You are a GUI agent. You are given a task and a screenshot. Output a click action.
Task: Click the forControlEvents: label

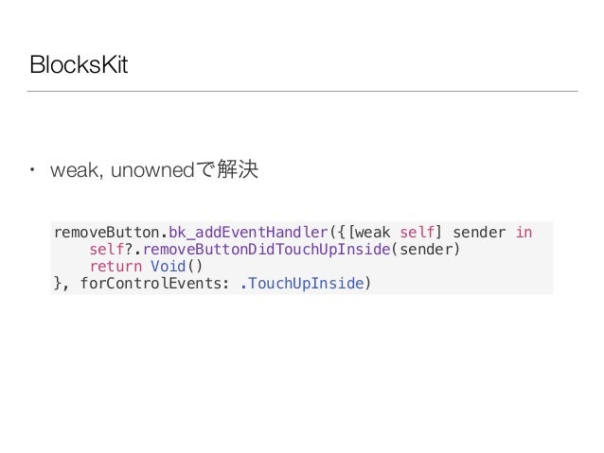155,284
